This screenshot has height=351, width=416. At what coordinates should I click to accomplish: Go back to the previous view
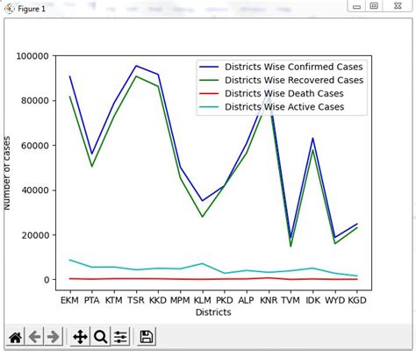click(x=34, y=337)
